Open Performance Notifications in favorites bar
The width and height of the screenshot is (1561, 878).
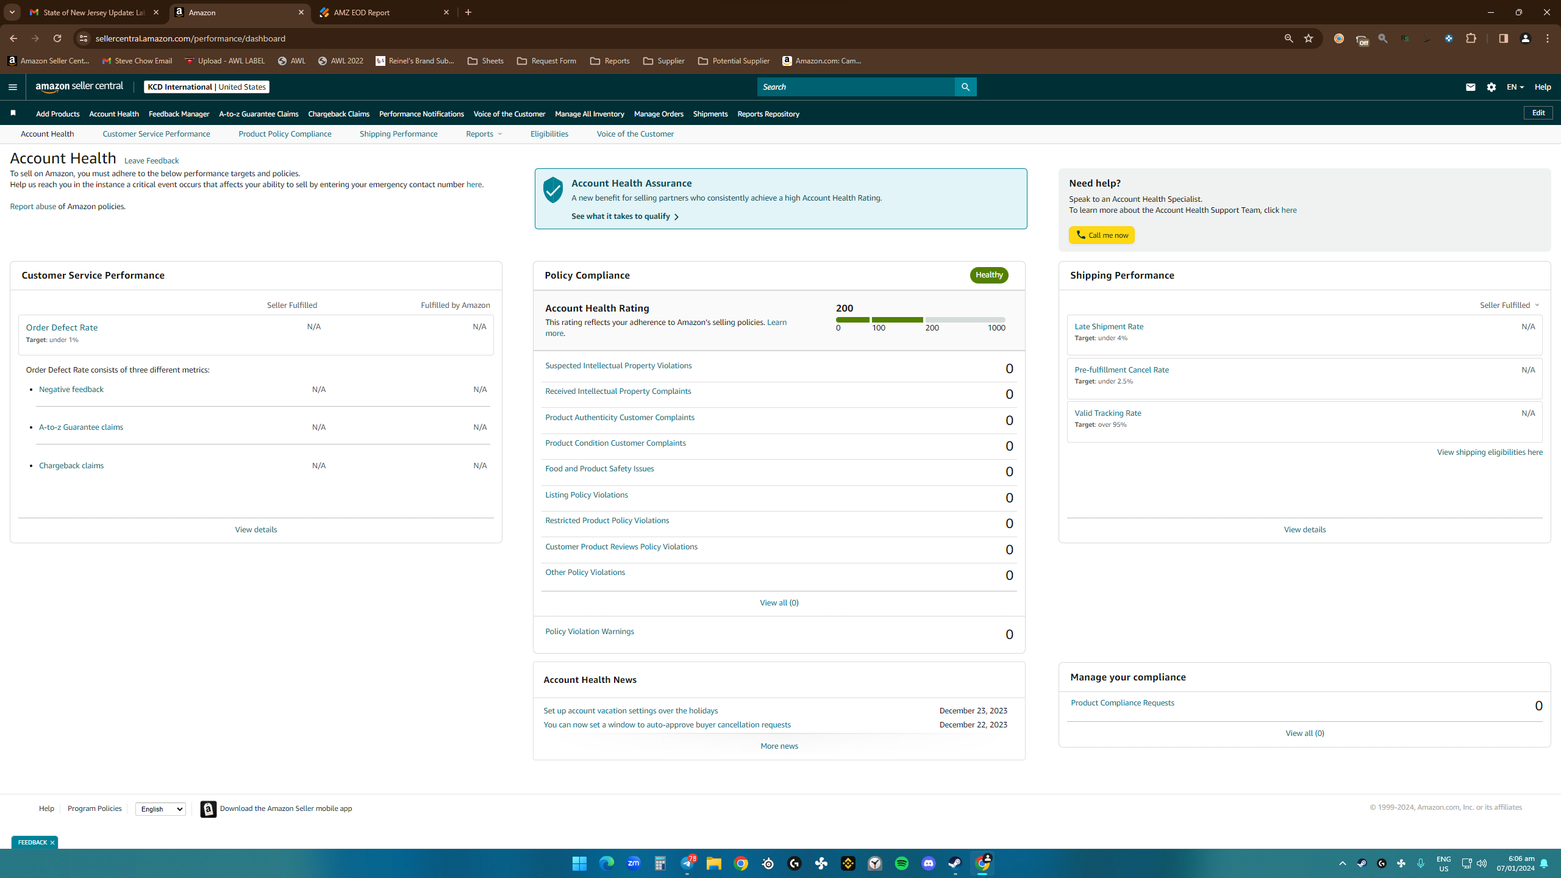click(x=421, y=114)
